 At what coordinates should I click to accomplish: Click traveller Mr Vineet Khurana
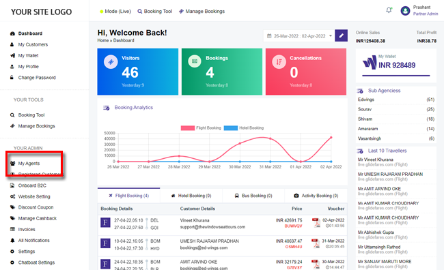pyautogui.click(x=376, y=160)
